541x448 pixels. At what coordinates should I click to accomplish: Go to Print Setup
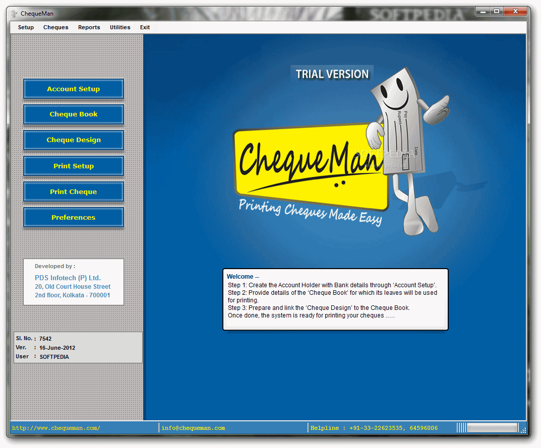click(74, 166)
